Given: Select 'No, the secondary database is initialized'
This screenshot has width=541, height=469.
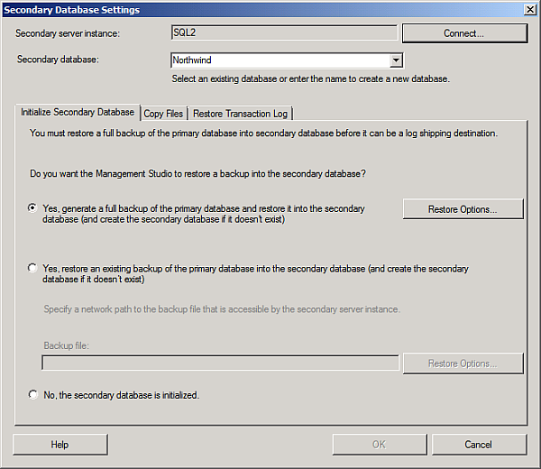Looking at the screenshot, I should 33,394.
